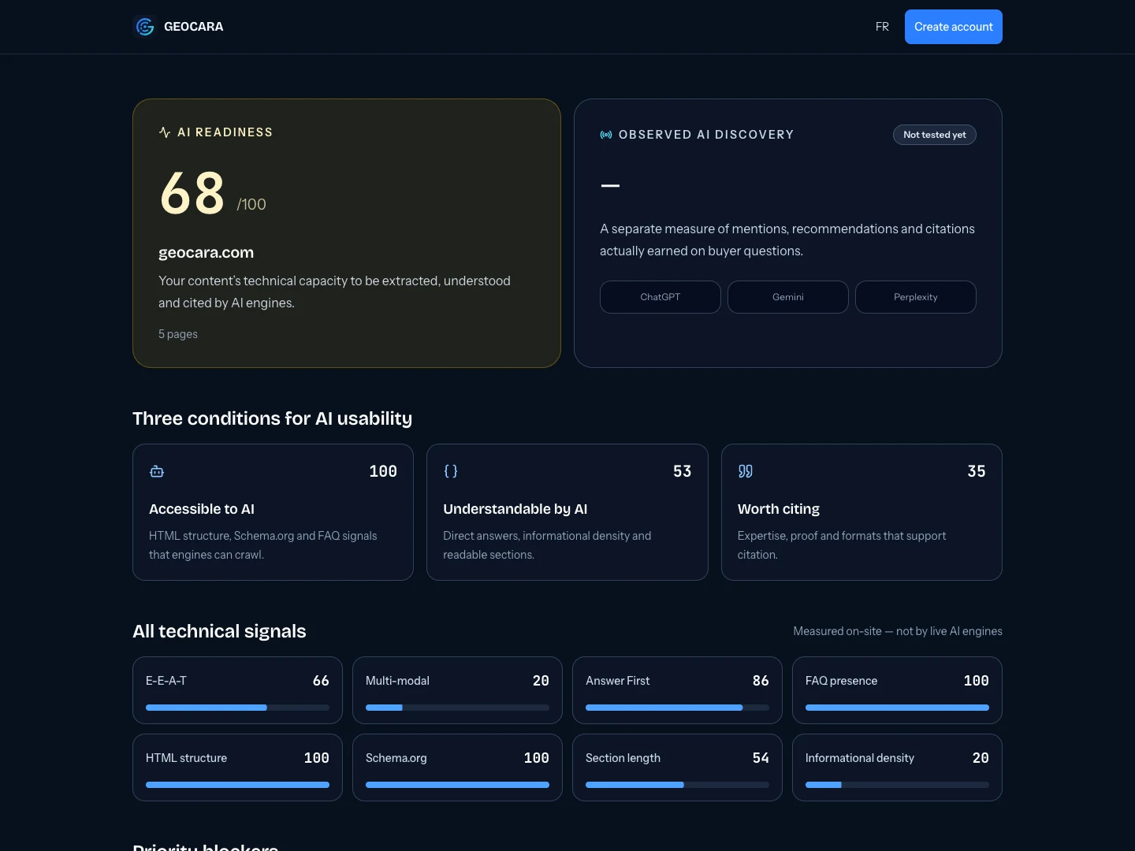This screenshot has width=1135, height=851.
Task: Click the 68 AI readiness score
Action: (193, 193)
